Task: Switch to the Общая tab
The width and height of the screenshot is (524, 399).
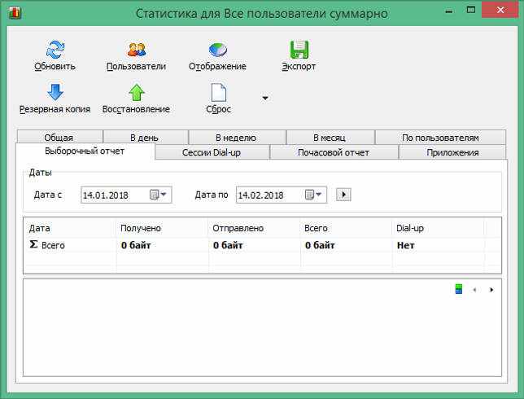Action: [59, 137]
